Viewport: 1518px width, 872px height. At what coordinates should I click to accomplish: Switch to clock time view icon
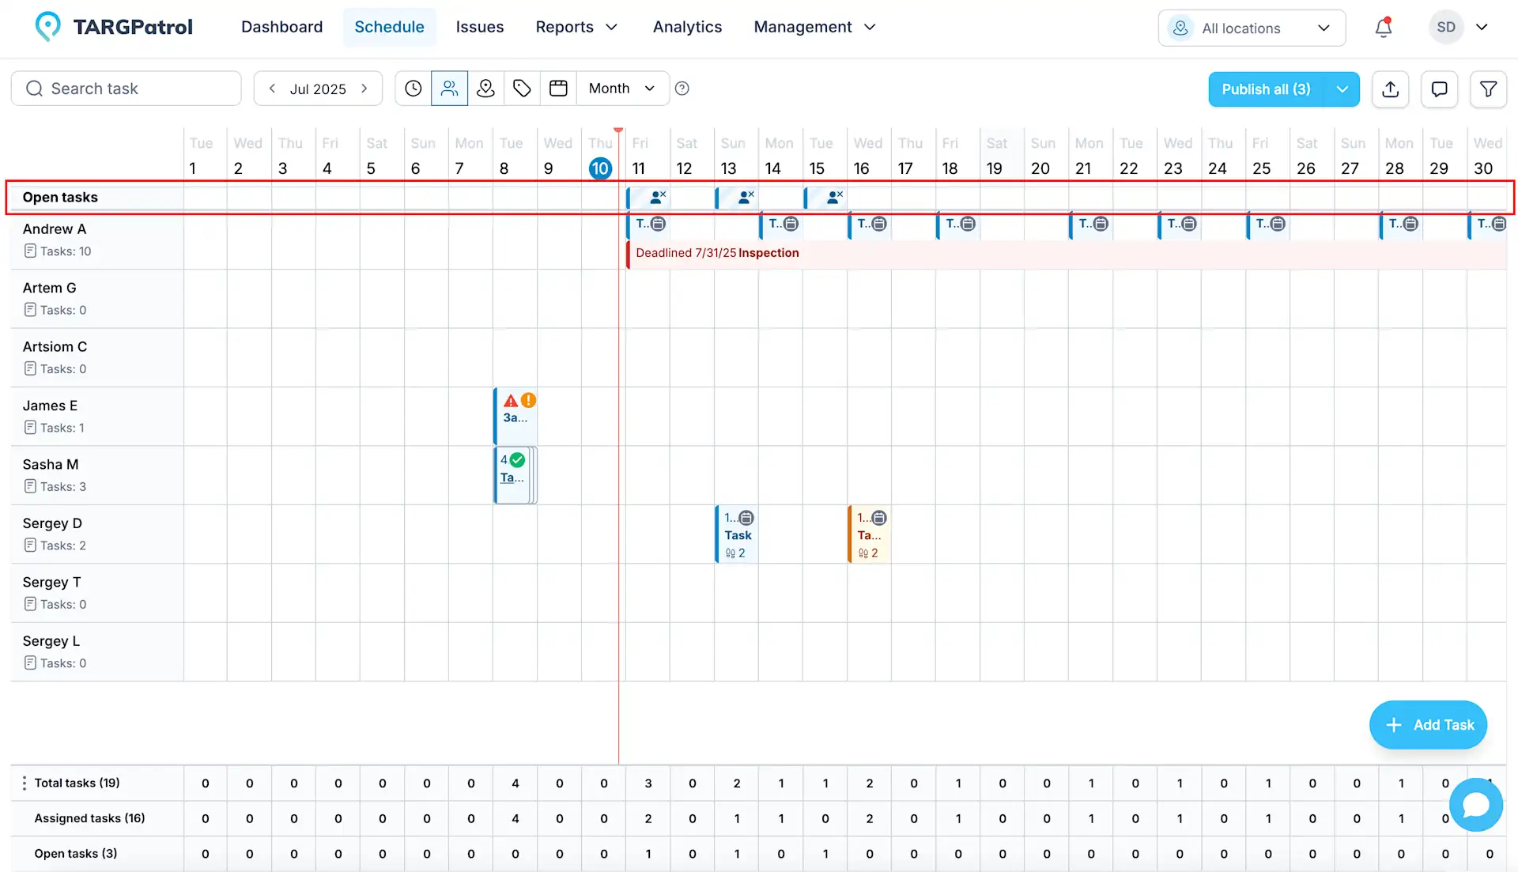413,89
